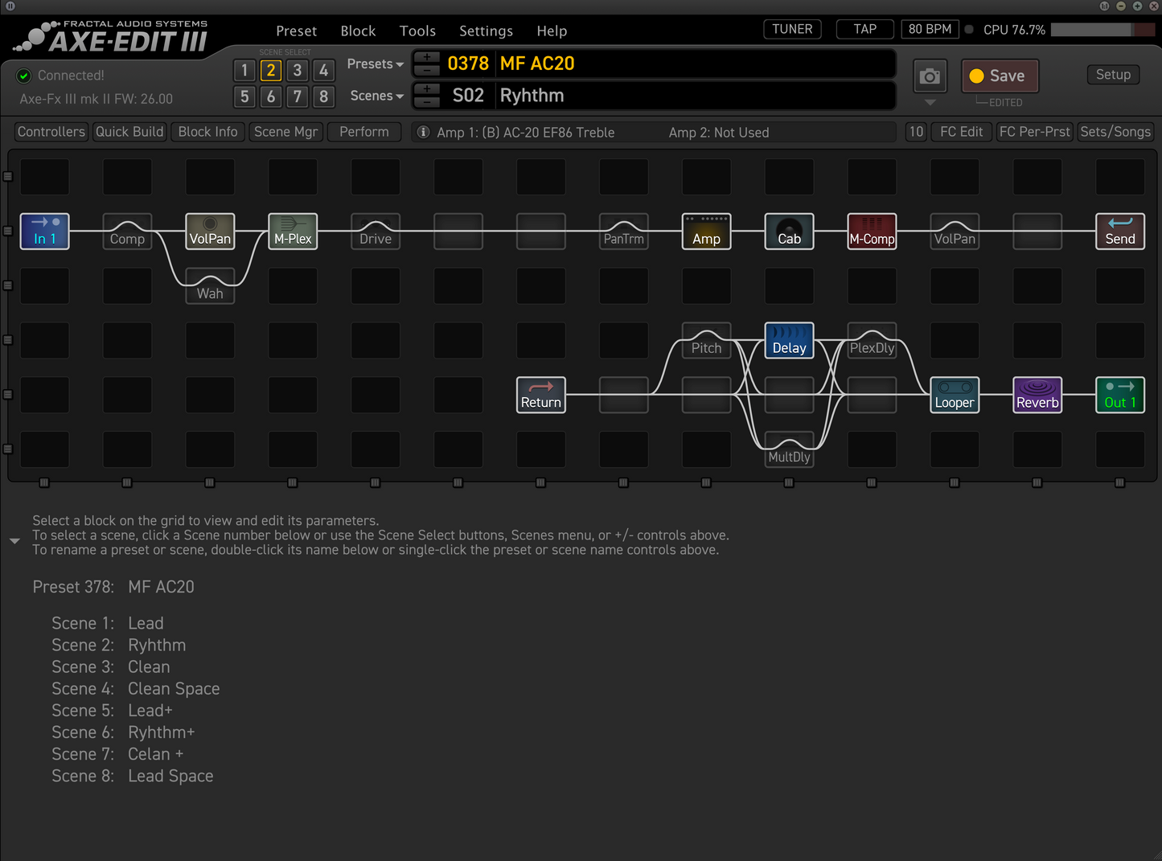
Task: Step the scene number plus/minus control
Action: pos(426,96)
